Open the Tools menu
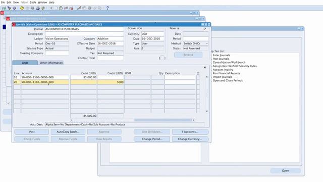The image size is (323, 182). click(x=33, y=2)
